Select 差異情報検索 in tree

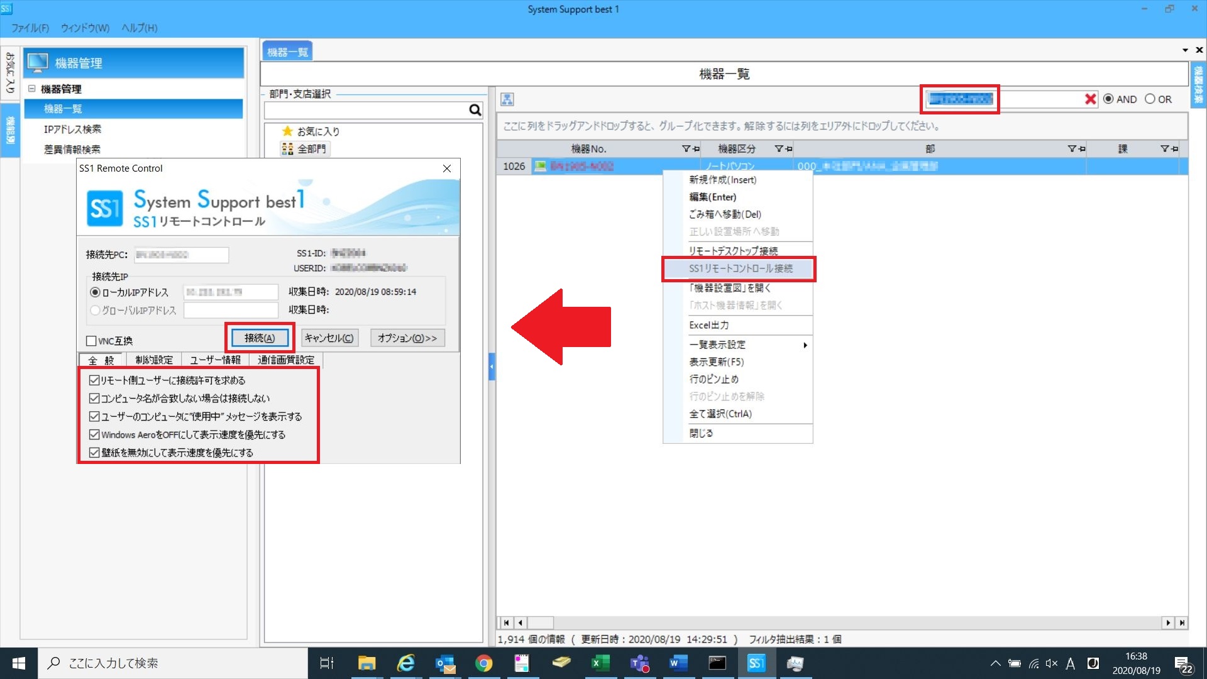(x=72, y=149)
